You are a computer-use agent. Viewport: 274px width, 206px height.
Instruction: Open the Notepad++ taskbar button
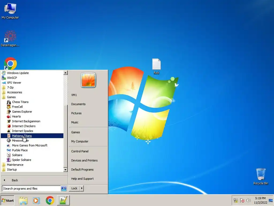[x=63, y=200]
